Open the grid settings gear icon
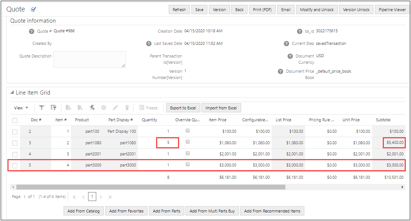This screenshot has width=411, height=221. click(104, 108)
